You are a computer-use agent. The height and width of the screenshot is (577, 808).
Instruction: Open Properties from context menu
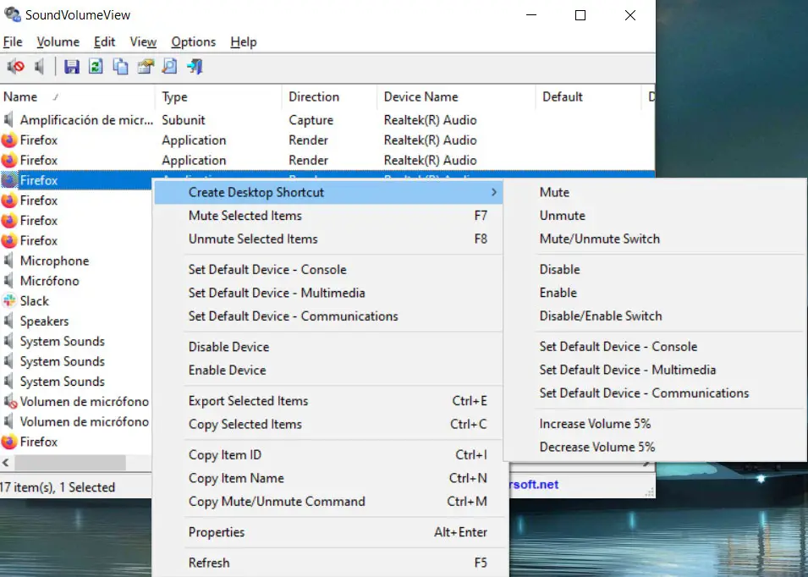click(328, 532)
